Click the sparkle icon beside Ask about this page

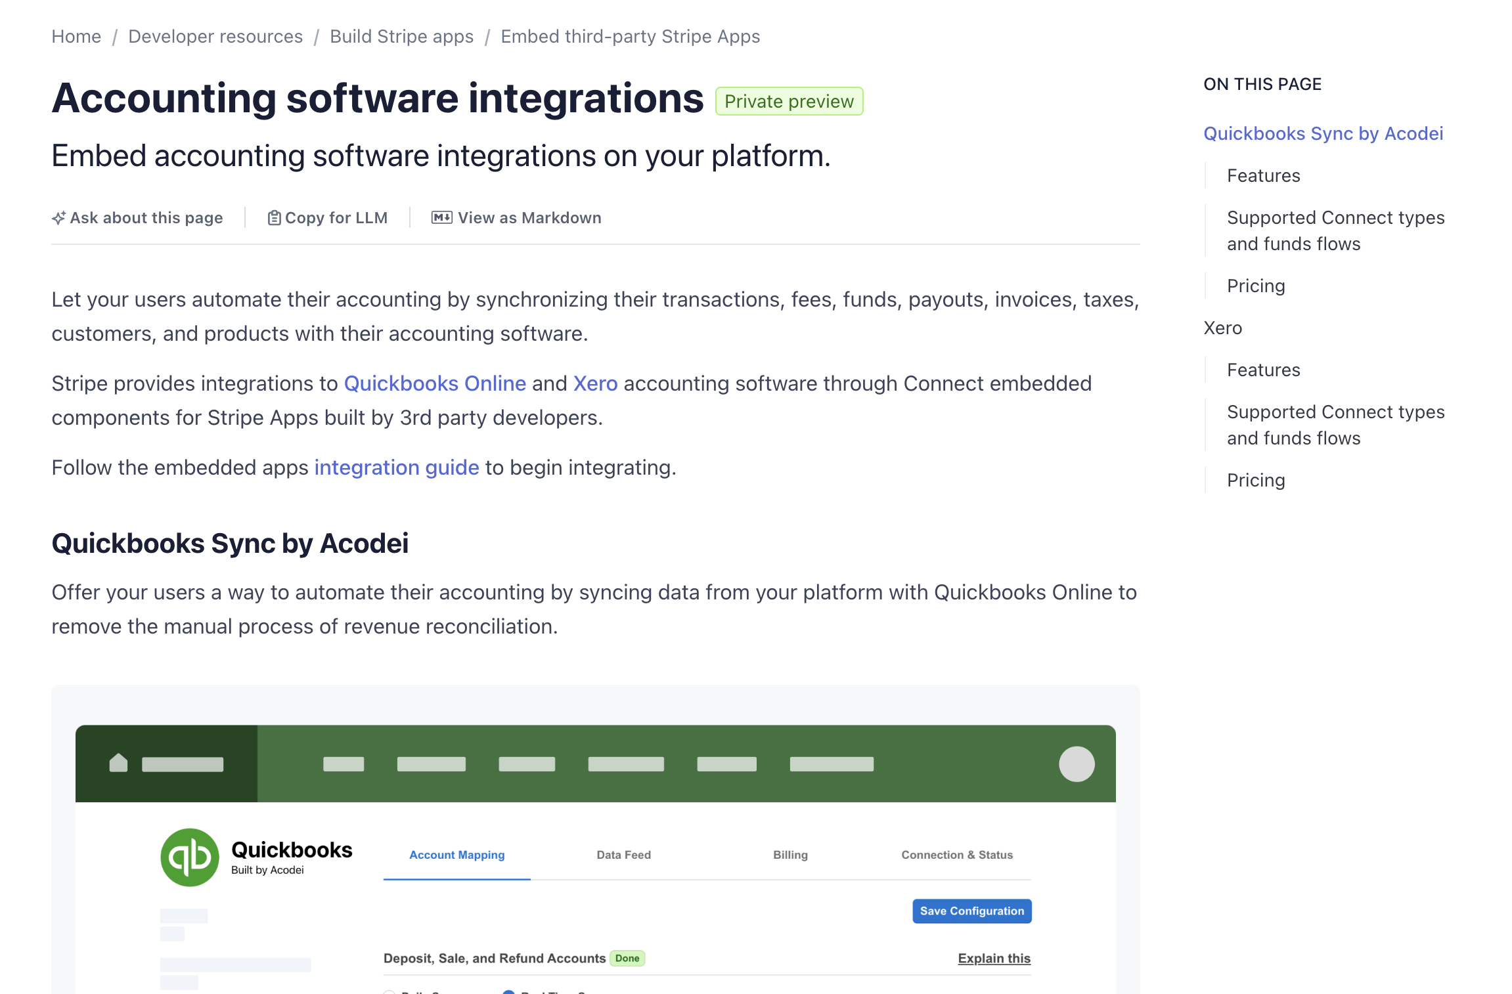tap(58, 218)
